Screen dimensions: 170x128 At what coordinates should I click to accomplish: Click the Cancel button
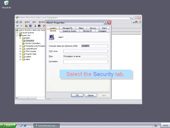(x=91, y=95)
